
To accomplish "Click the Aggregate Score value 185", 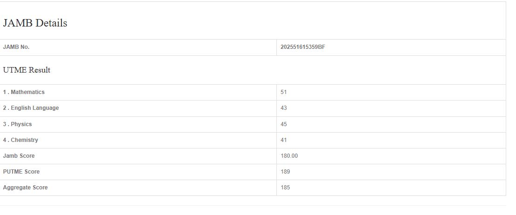I will click(285, 188).
